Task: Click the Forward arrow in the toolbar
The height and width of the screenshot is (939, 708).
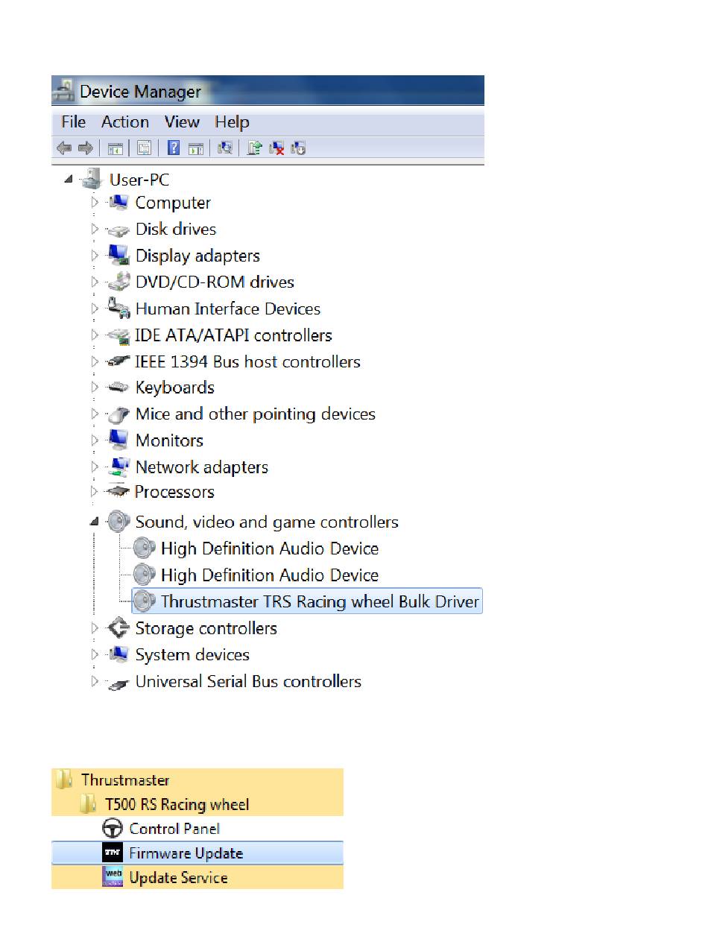Action: pos(85,148)
